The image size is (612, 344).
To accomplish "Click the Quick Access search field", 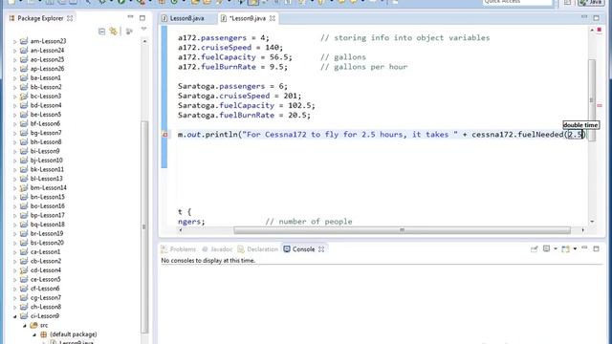I will (517, 2).
